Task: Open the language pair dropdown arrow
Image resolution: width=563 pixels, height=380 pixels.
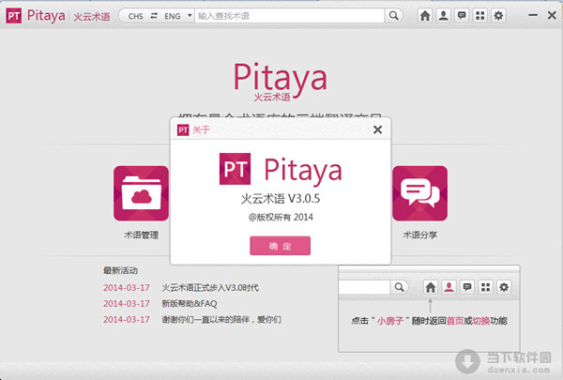Action: coord(190,15)
